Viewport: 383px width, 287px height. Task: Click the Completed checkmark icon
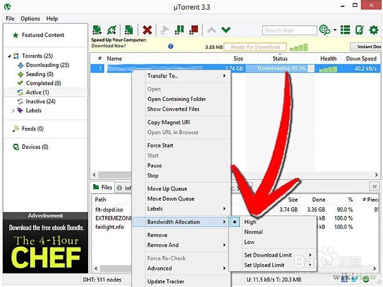[20, 83]
